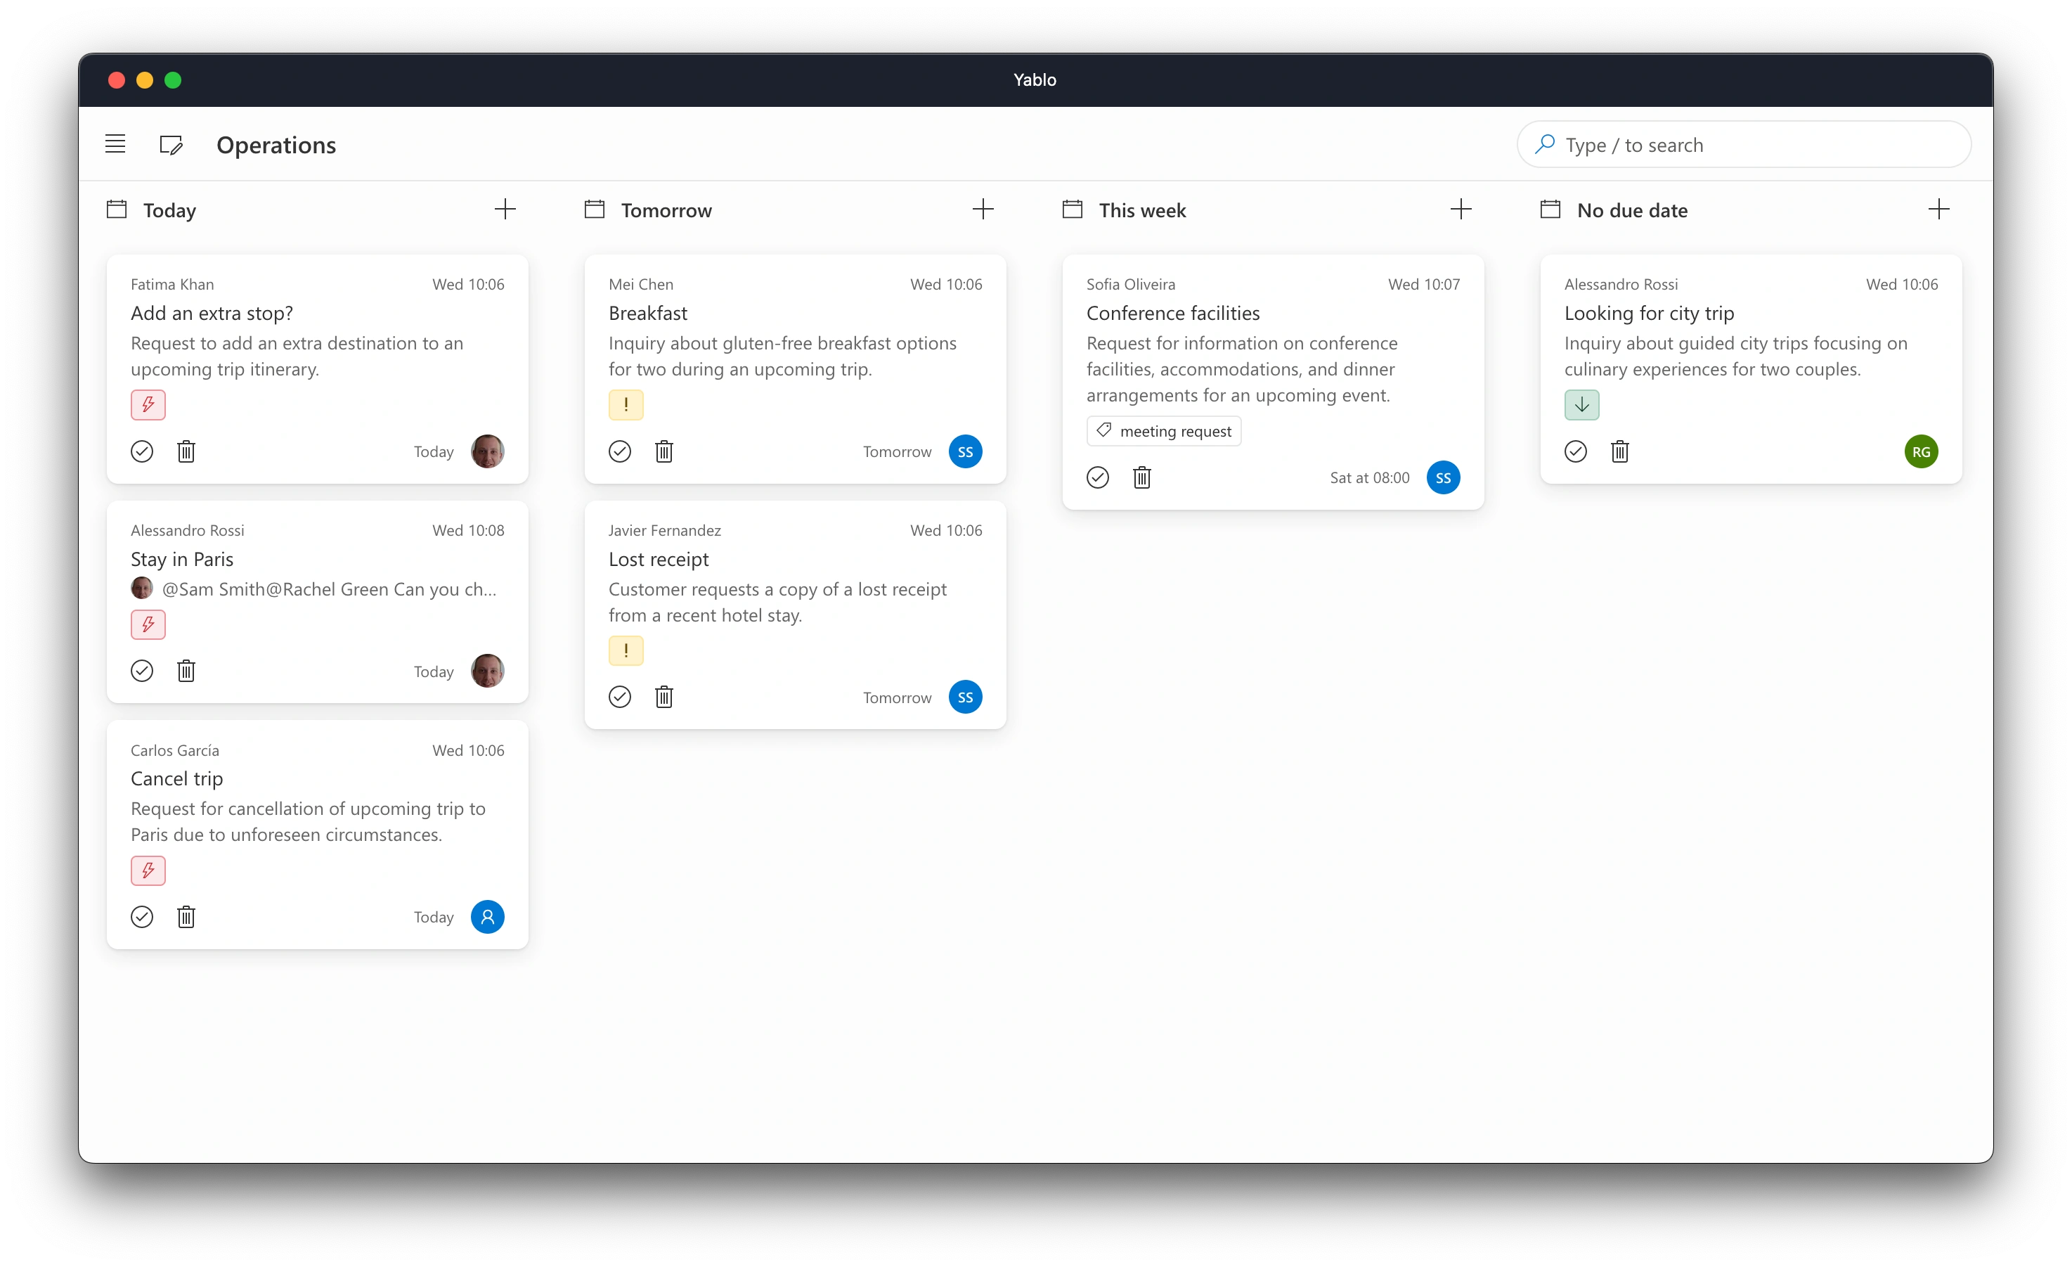This screenshot has width=2072, height=1267.
Task: Open Sat at 08:00 due date picker
Action: click(x=1369, y=478)
